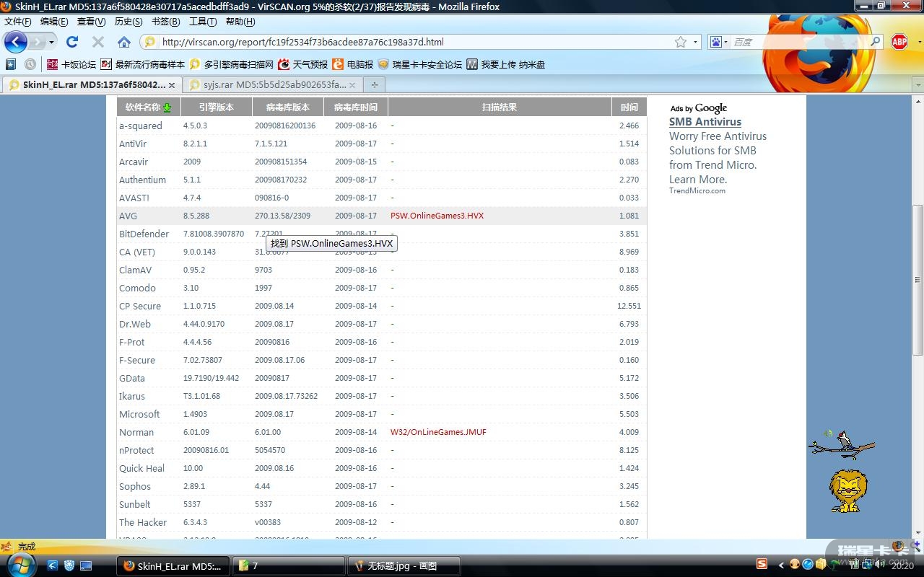Open the 天气预报 bookmark
Screen dimensions: 924x577
[x=302, y=64]
